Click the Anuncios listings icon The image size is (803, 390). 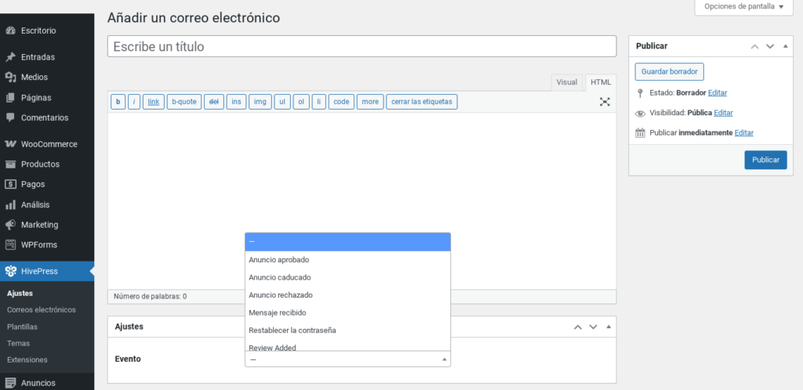click(10, 383)
